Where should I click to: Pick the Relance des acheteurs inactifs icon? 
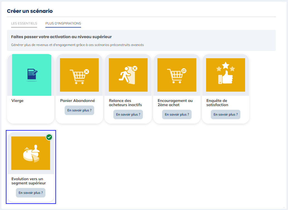(x=128, y=75)
